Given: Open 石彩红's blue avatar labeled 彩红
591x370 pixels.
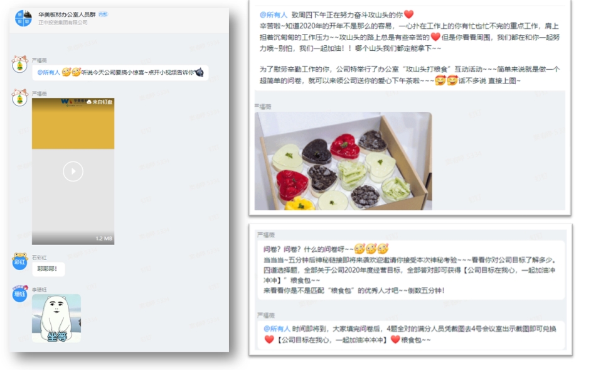Looking at the screenshot, I should (19, 261).
